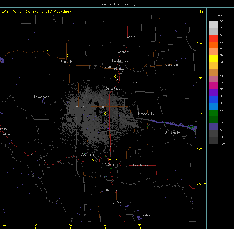Click the purple echo just below Limestone
The image size is (234, 229).
point(43,101)
